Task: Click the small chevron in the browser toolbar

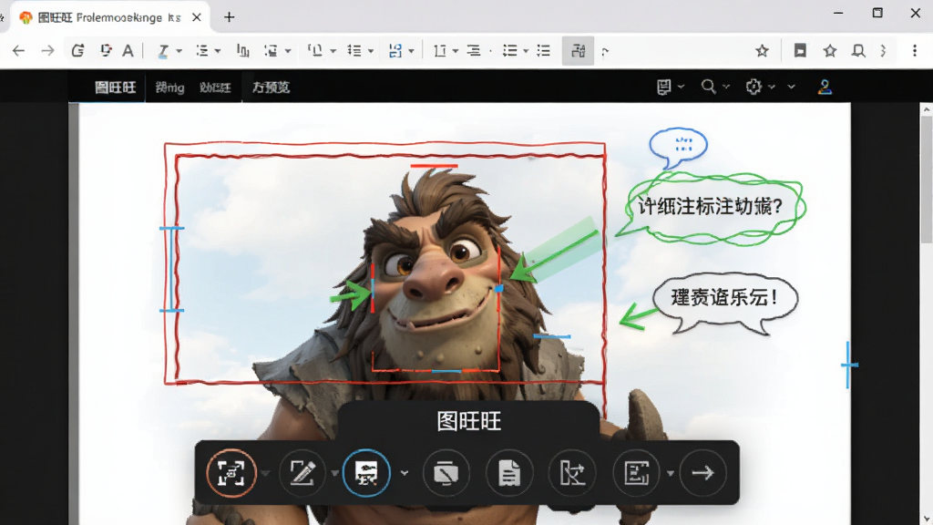Action: (x=882, y=51)
